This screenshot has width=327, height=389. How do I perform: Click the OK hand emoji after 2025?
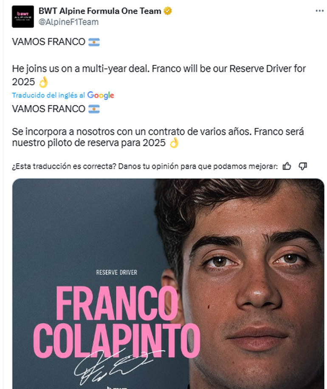[x=43, y=82]
